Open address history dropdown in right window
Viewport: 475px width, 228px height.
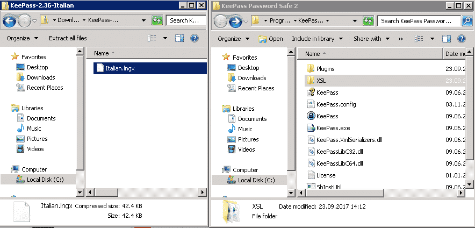[355, 21]
